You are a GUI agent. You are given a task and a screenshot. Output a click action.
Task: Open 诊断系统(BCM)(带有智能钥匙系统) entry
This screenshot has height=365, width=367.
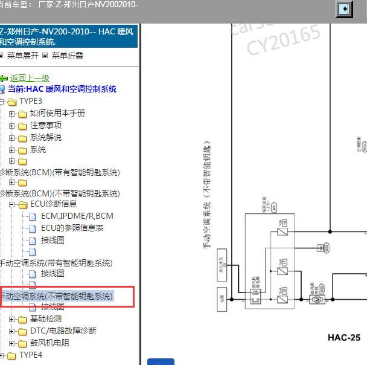[60, 172]
